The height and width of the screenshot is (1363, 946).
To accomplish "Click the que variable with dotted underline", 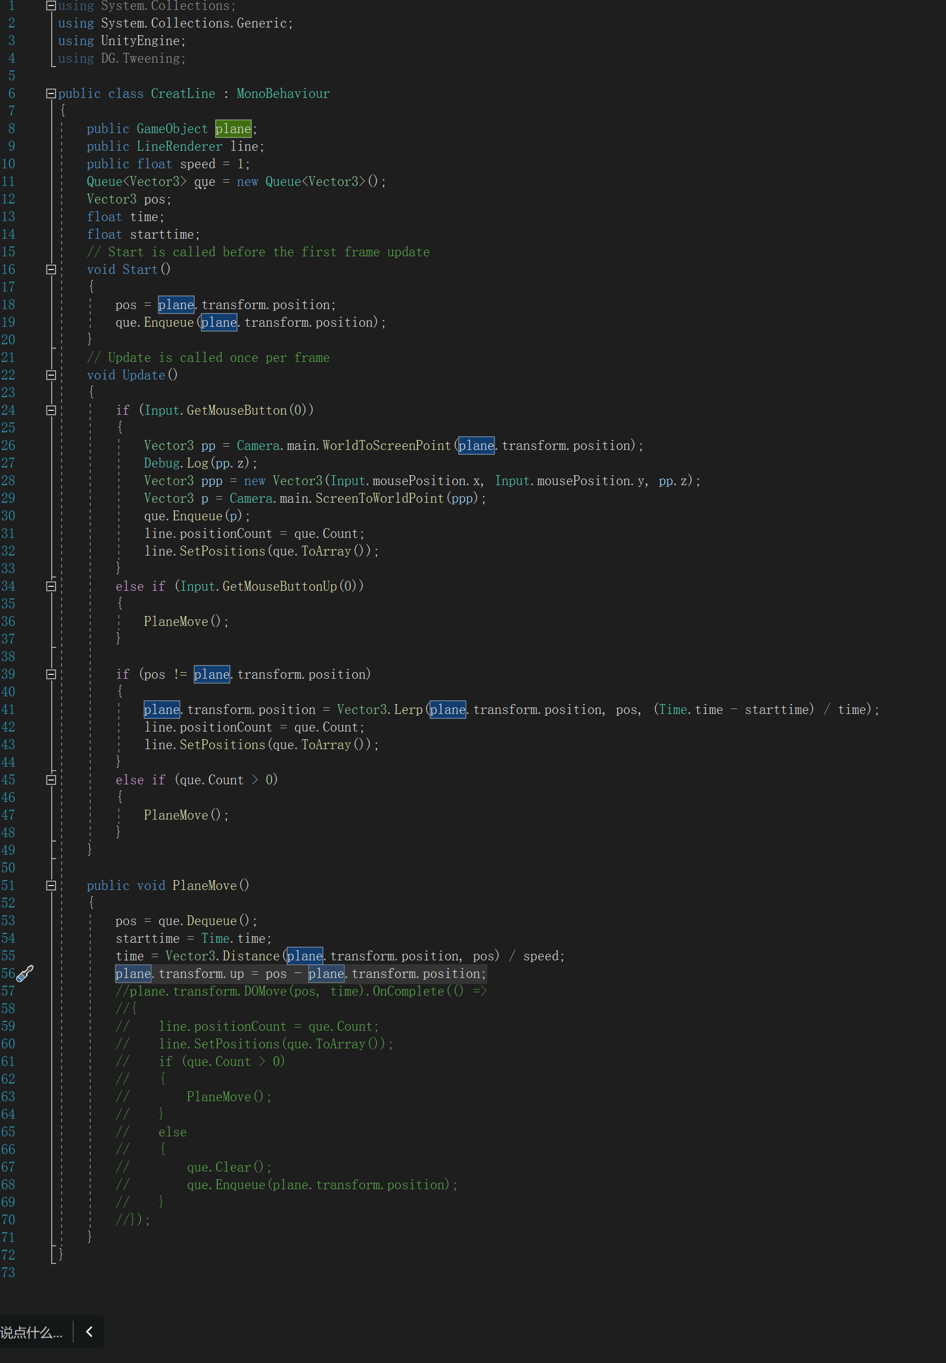I will tap(205, 182).
